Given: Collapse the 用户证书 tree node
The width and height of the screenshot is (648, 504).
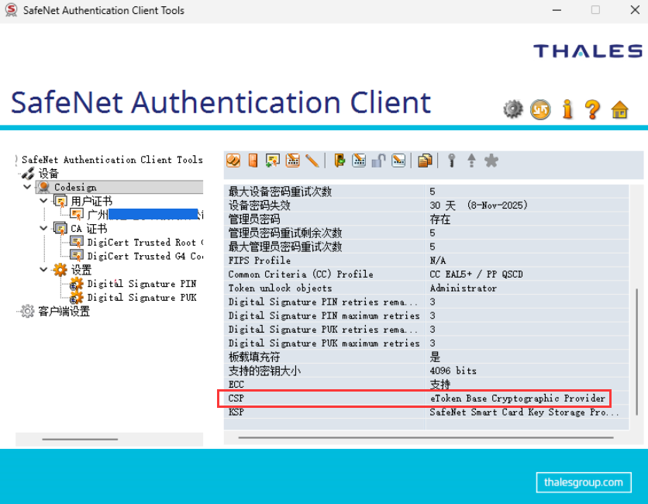Looking at the screenshot, I should [x=43, y=201].
